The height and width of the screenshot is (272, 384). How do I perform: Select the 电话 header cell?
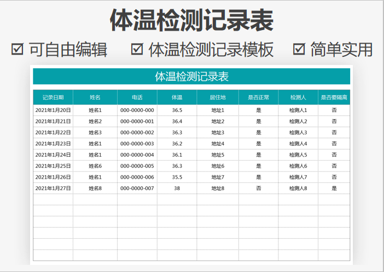tap(137, 97)
